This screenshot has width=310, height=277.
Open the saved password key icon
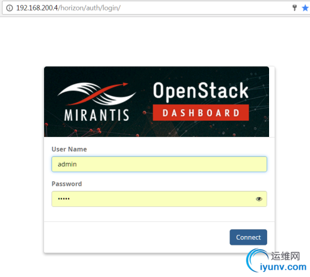pyautogui.click(x=294, y=8)
